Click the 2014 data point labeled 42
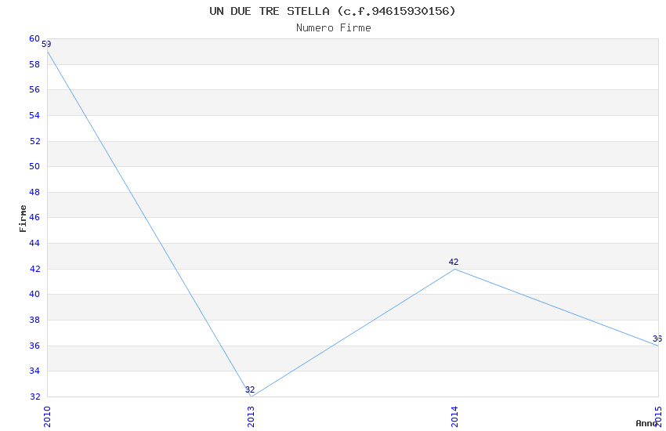This screenshot has height=431, width=666. click(x=454, y=269)
